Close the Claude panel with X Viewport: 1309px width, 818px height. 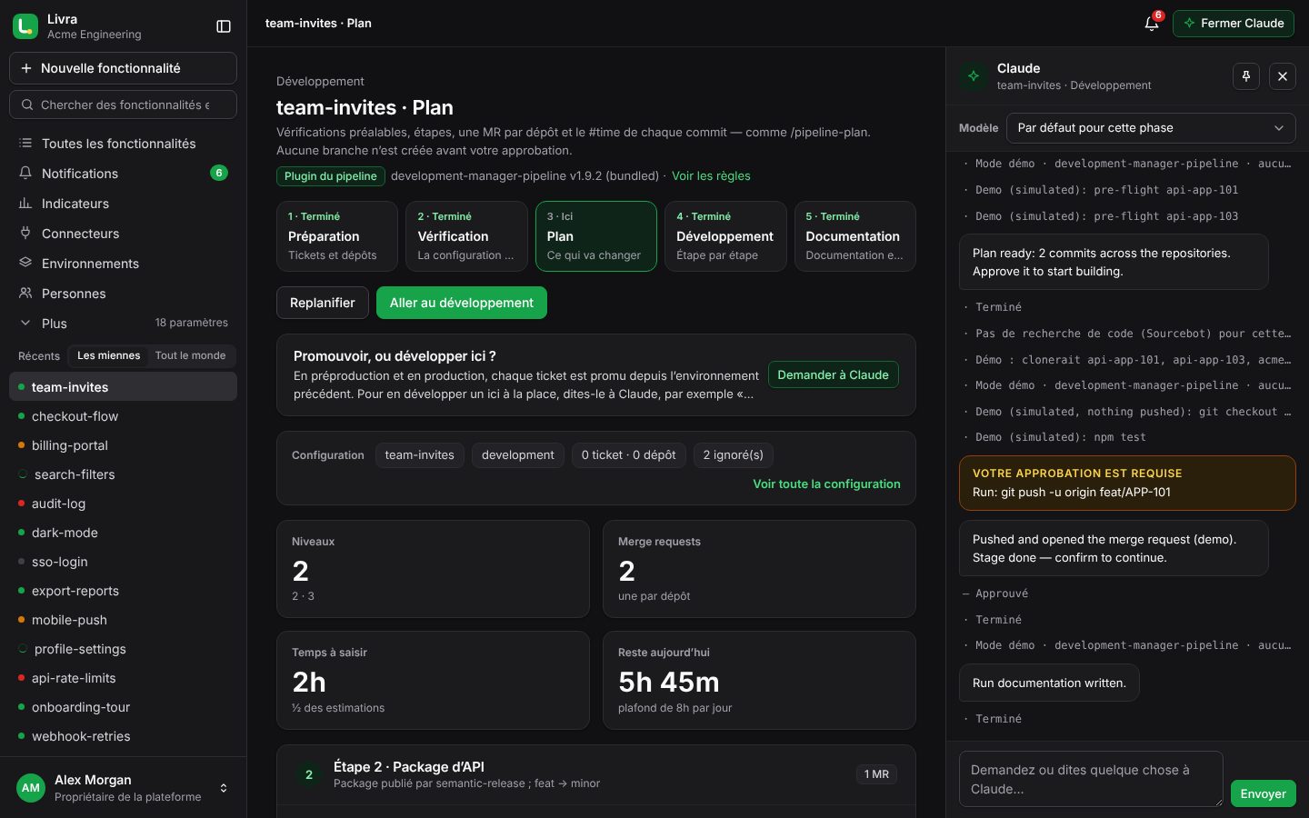tap(1283, 76)
